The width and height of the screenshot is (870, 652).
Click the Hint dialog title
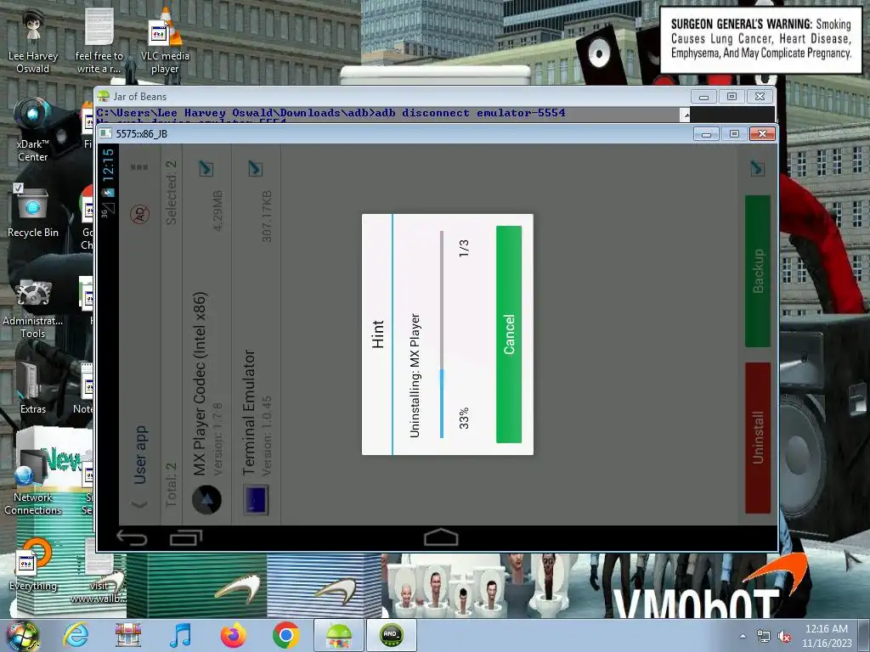point(378,334)
